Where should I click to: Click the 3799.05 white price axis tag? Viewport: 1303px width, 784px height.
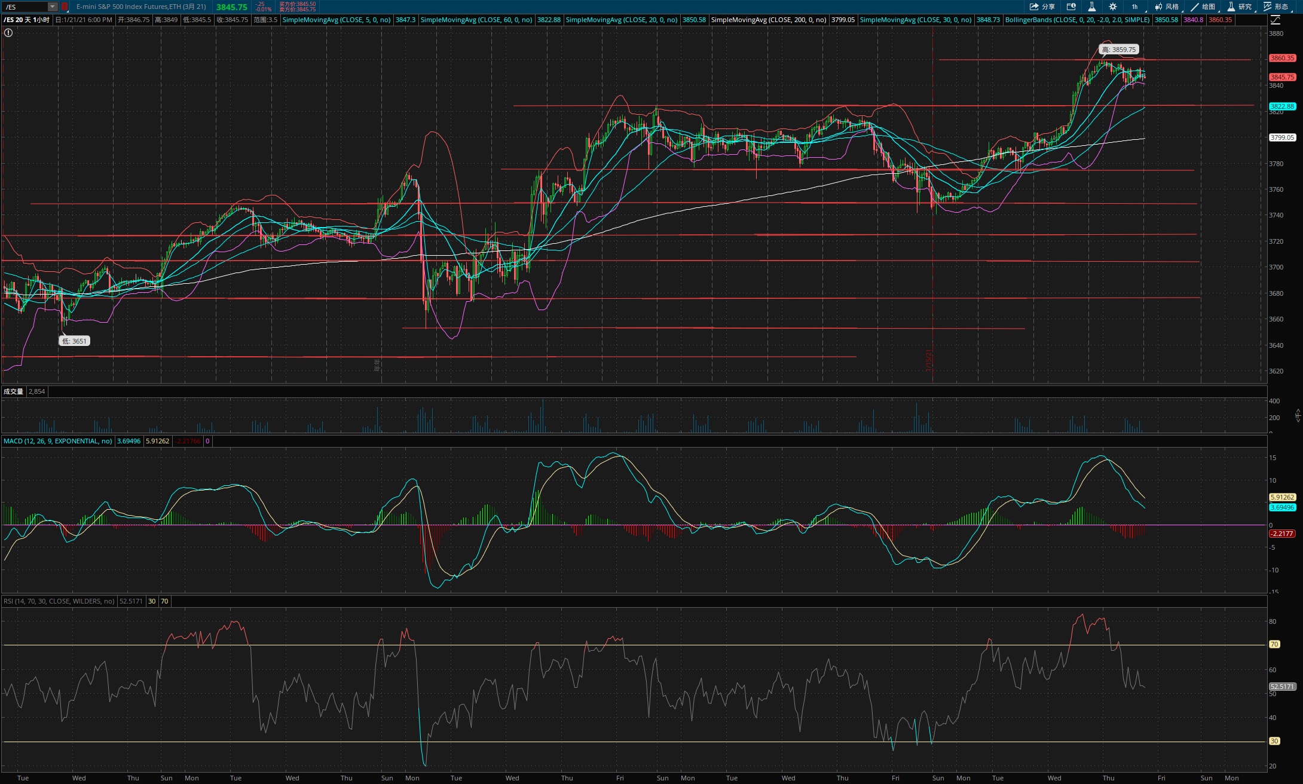[x=1282, y=137]
